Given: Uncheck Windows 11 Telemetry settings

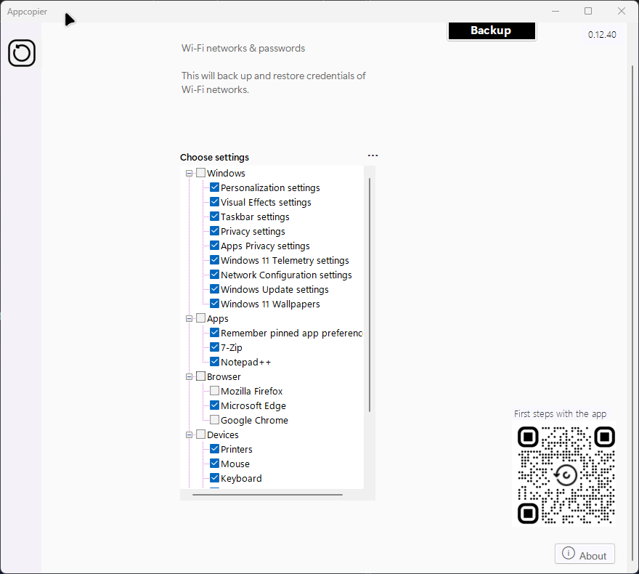Looking at the screenshot, I should 215,260.
